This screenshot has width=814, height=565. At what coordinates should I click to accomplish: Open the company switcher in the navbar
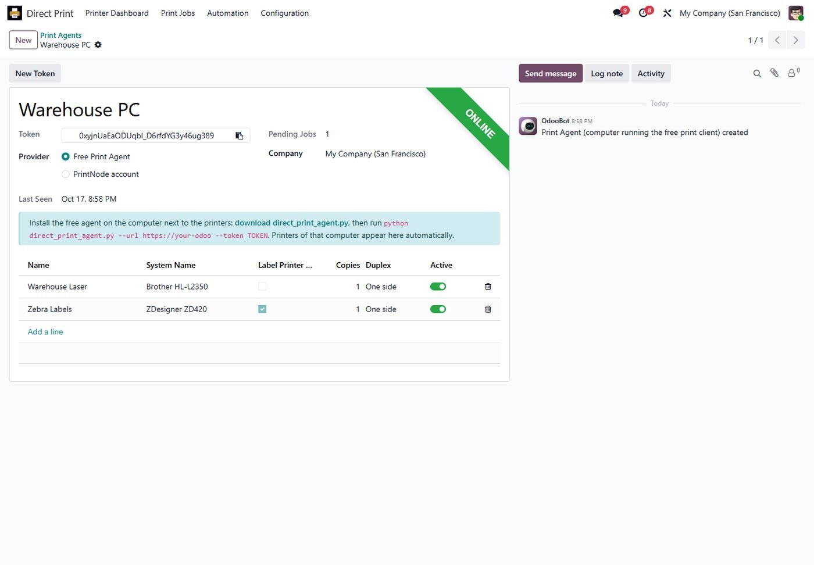tap(730, 13)
